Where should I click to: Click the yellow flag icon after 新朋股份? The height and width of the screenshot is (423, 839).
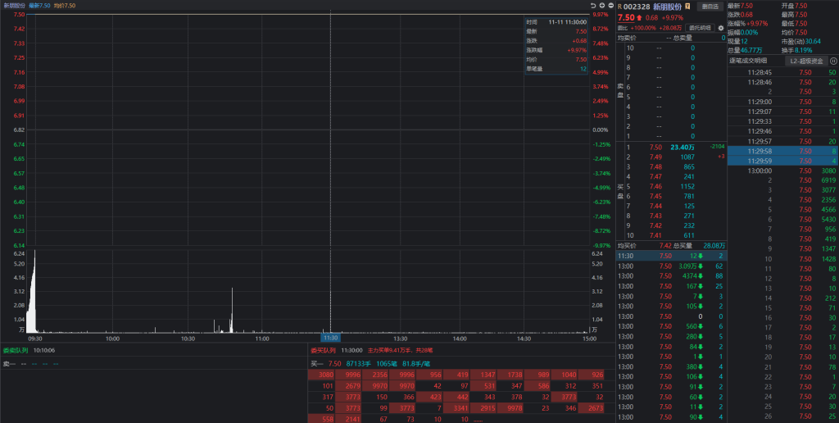tap(687, 6)
